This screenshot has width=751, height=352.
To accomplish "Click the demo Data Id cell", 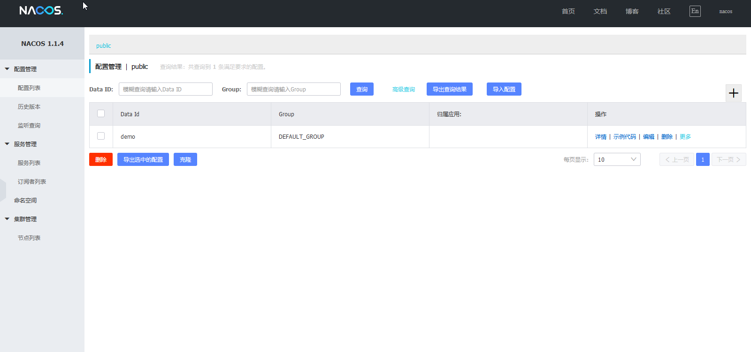I will pyautogui.click(x=192, y=137).
